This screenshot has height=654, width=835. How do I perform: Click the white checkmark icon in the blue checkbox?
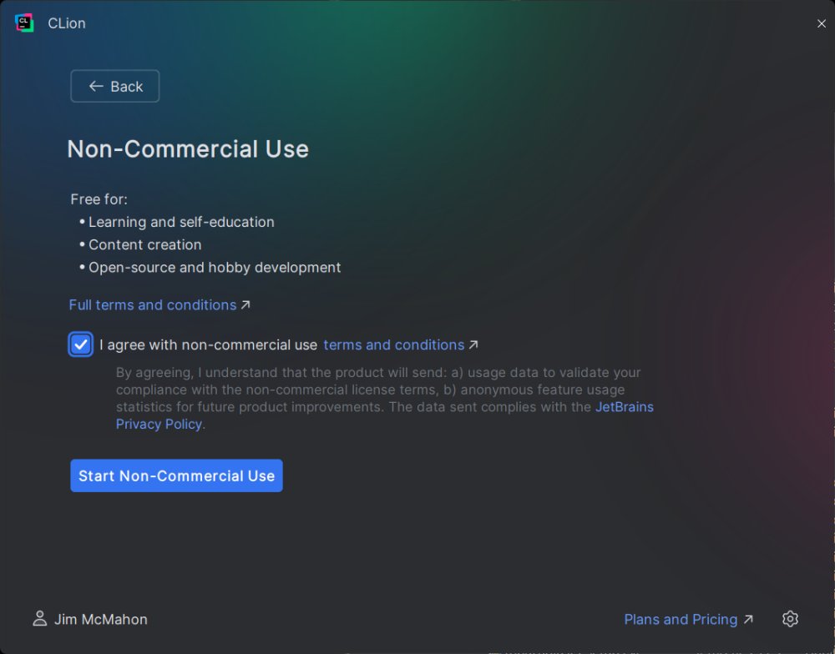pos(80,344)
